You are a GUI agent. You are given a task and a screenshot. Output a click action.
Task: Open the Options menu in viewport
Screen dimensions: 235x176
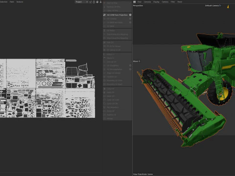165,2
